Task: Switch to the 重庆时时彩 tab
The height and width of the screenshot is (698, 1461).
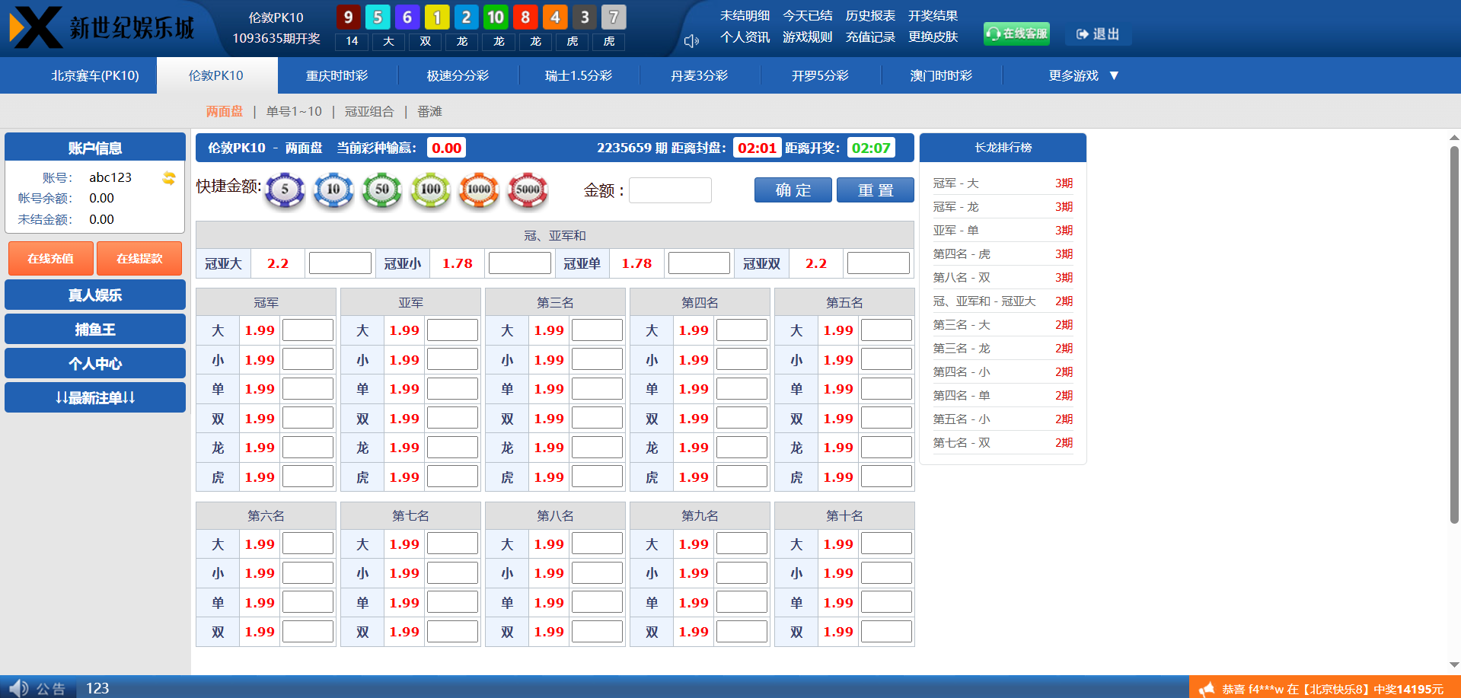Action: [337, 75]
